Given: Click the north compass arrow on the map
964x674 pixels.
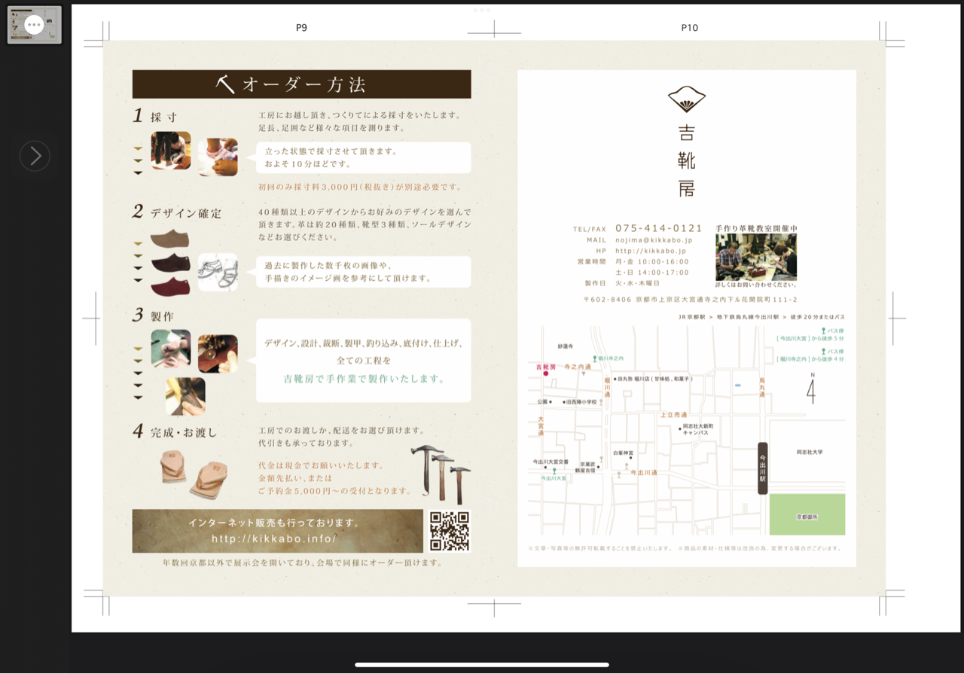Looking at the screenshot, I should click(x=811, y=390).
